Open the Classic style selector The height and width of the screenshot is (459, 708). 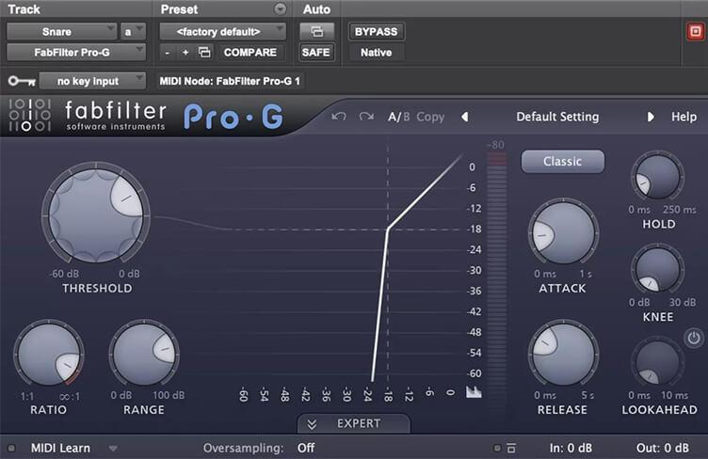point(563,162)
